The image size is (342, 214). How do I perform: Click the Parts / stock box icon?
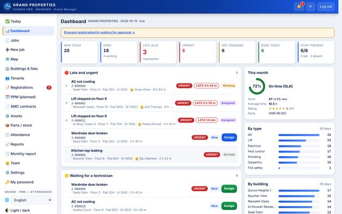point(7,125)
